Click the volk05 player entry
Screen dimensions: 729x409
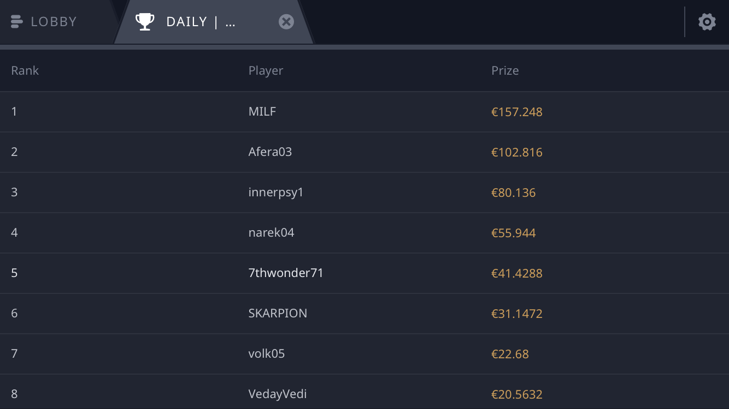click(267, 353)
